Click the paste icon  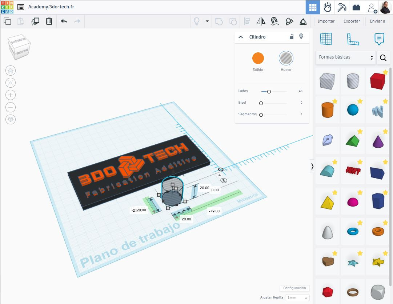[21, 21]
